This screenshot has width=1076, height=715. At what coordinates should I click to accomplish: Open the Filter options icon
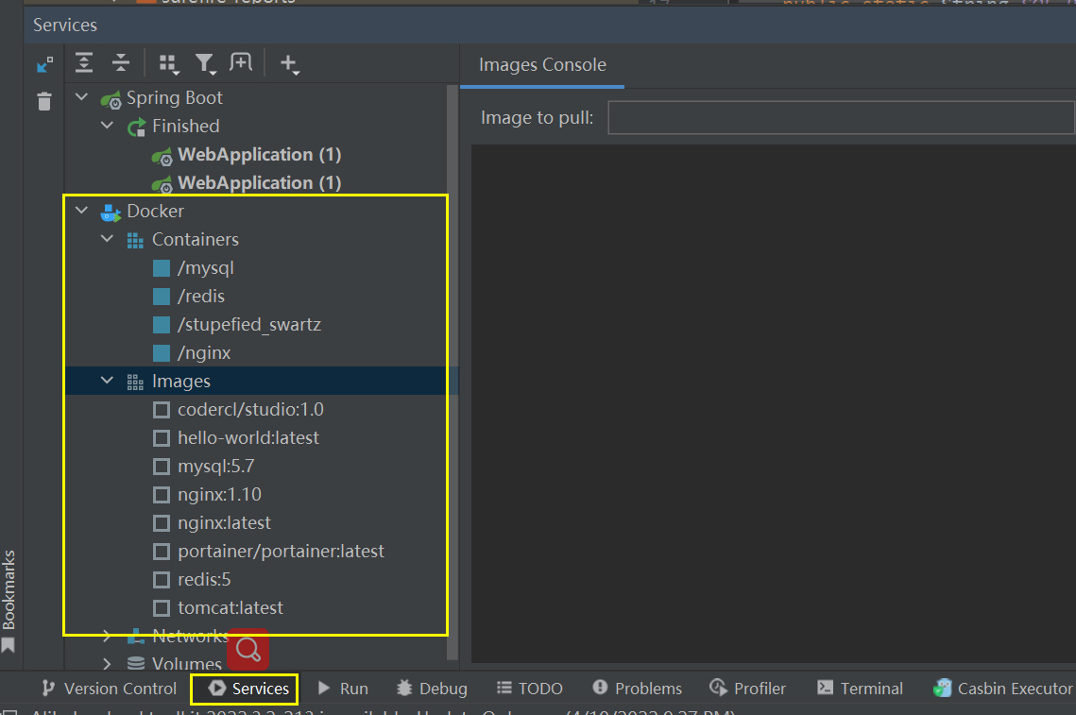coord(205,64)
